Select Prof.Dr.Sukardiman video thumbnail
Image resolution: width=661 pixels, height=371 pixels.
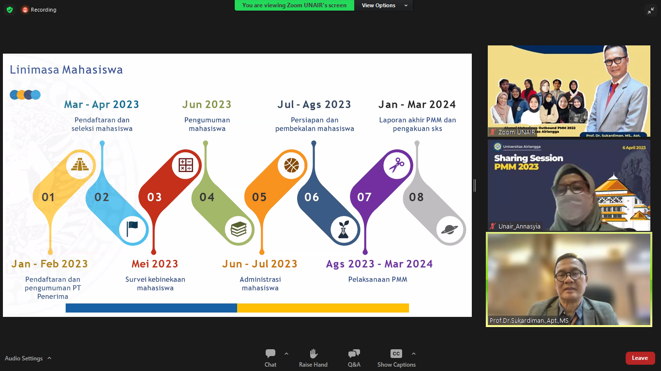point(569,280)
